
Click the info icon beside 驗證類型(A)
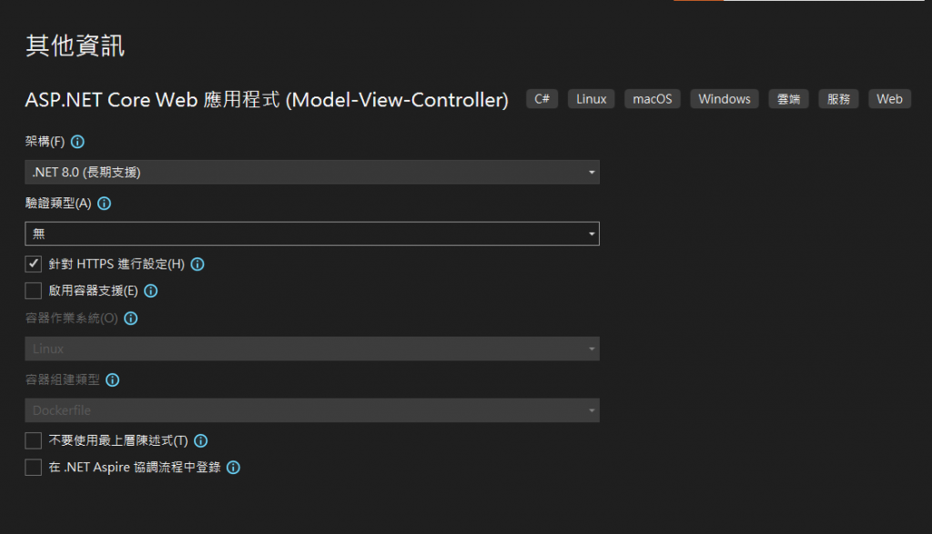point(104,204)
